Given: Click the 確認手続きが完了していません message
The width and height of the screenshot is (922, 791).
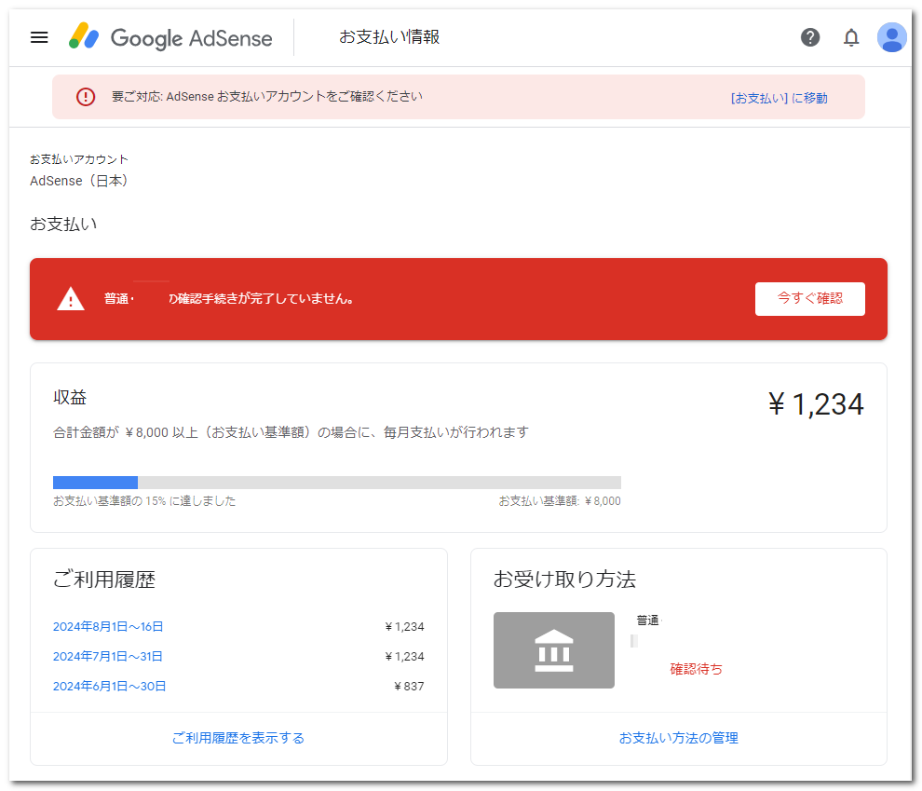Looking at the screenshot, I should point(261,299).
